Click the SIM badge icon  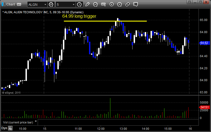[19, 4]
